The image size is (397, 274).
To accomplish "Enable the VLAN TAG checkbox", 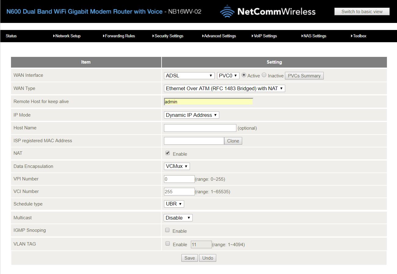I will (167, 244).
